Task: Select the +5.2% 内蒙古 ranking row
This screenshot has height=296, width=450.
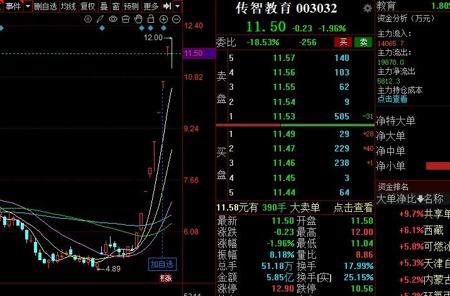Action: 424,280
